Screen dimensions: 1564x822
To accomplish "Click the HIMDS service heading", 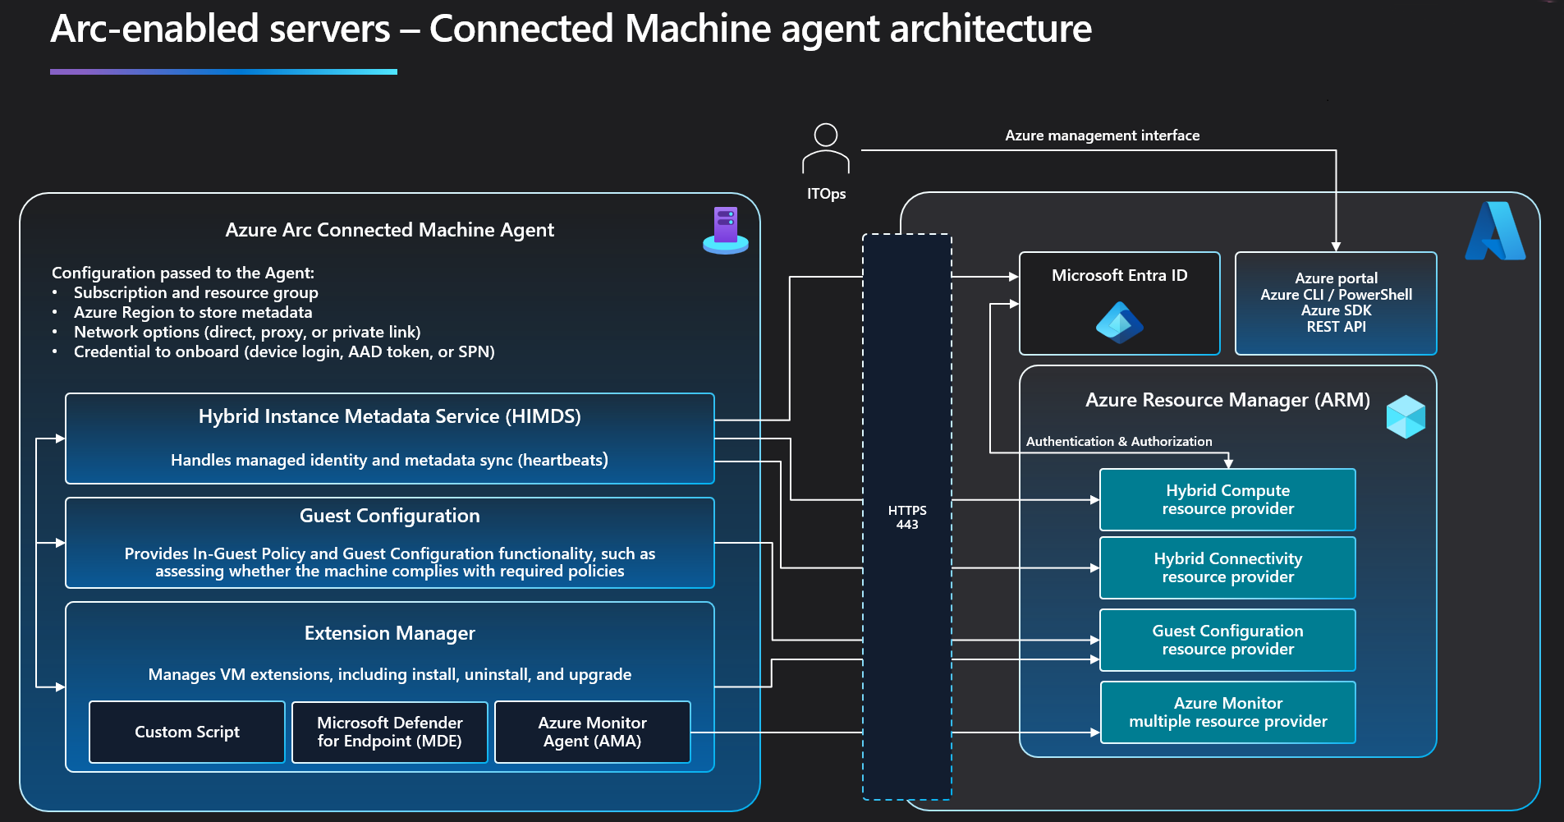I will [390, 416].
